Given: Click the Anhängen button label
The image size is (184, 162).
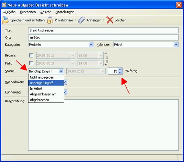Looking at the screenshot, I should 94,20.
